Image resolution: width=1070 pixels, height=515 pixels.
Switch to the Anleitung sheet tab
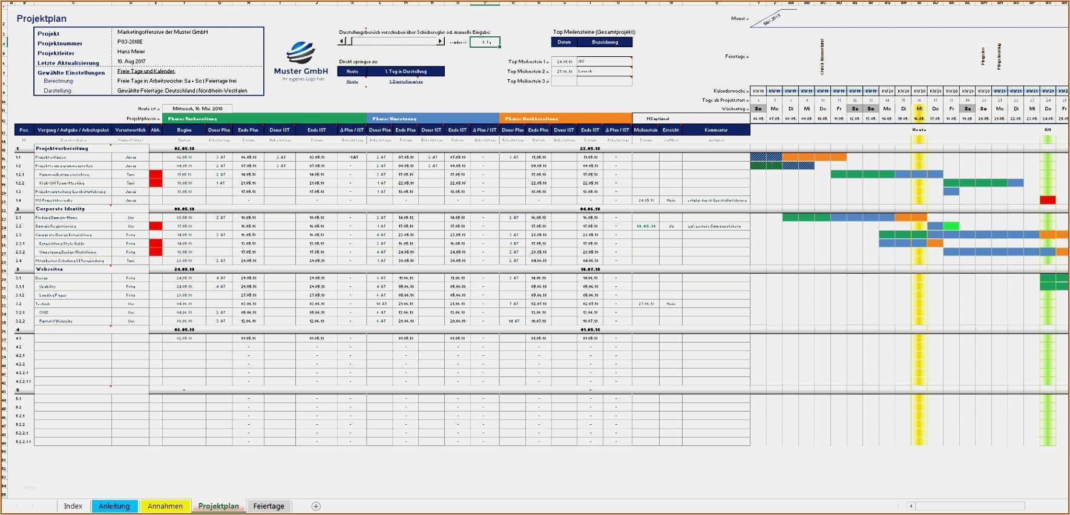pos(114,507)
